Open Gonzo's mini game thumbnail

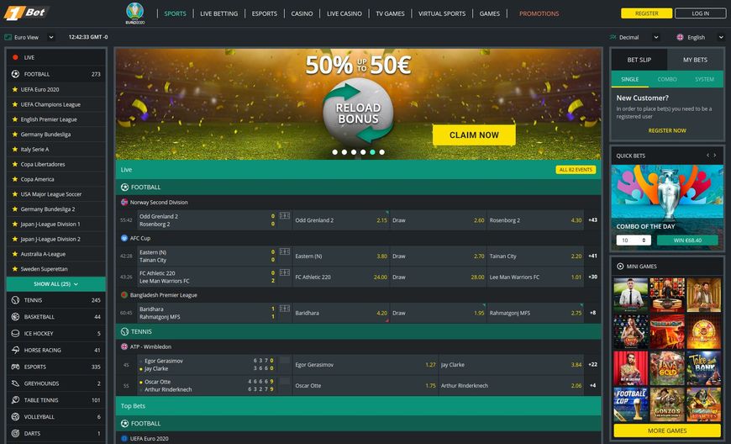point(667,404)
